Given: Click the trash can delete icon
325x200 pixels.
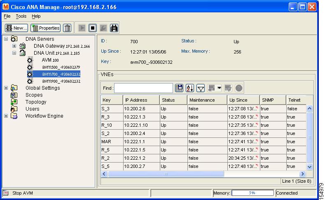Looking at the screenshot, I should (x=67, y=28).
